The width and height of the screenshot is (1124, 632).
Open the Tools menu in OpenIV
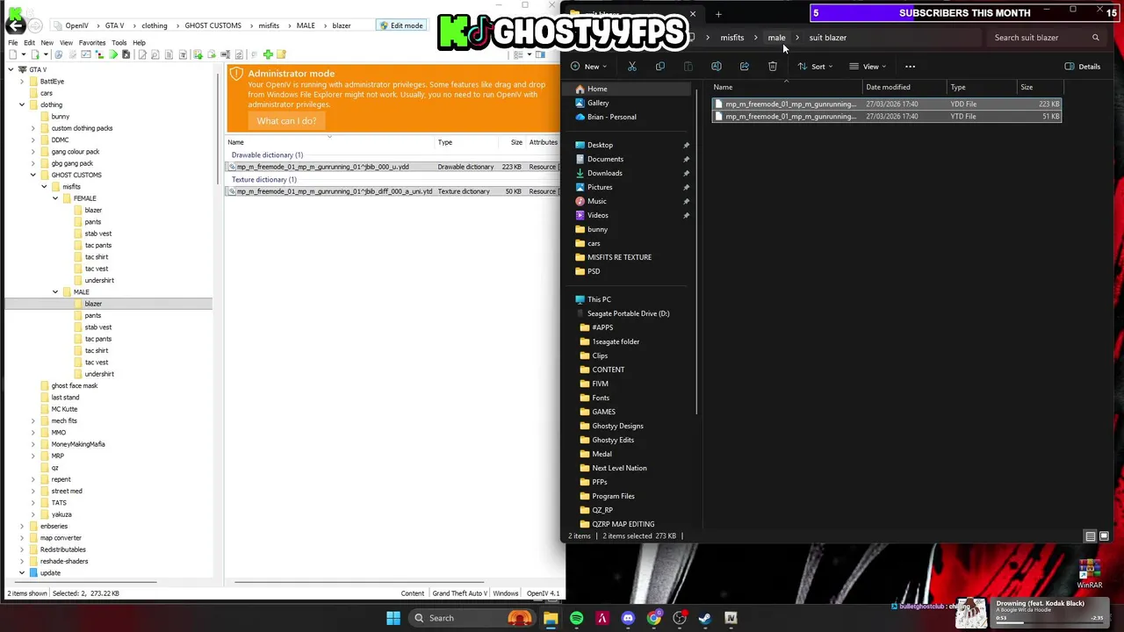click(119, 42)
